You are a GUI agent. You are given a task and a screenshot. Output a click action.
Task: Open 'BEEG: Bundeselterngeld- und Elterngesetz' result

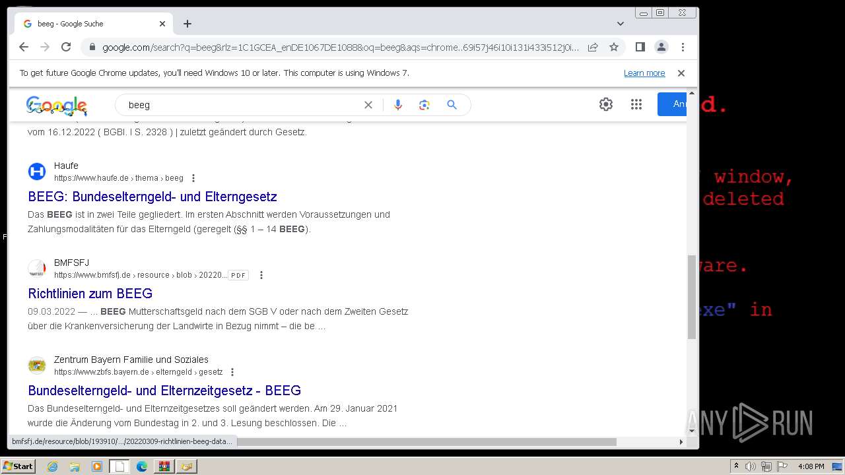[x=152, y=197]
